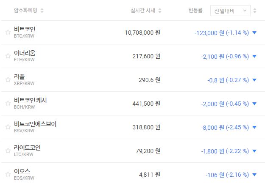Sort by cryptocurrency name column arrows

tap(42, 11)
